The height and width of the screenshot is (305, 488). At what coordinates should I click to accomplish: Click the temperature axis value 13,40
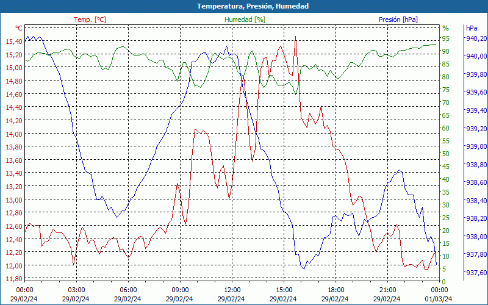pos(14,173)
